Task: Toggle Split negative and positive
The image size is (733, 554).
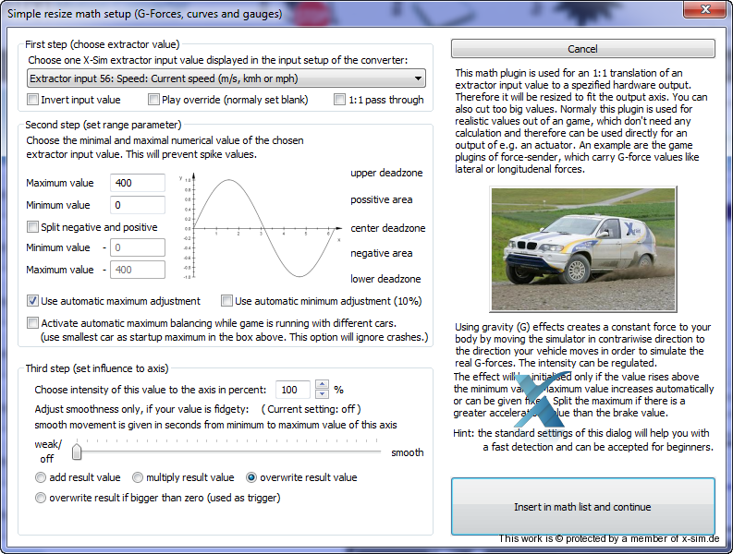Action: (33, 227)
